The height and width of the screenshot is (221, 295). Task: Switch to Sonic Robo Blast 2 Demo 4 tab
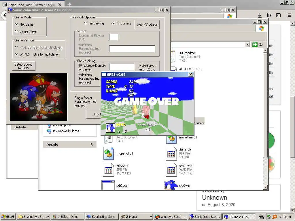[32, 5]
